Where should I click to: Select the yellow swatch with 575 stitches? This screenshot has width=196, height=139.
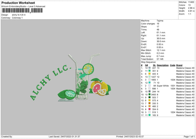click(x=150, y=100)
